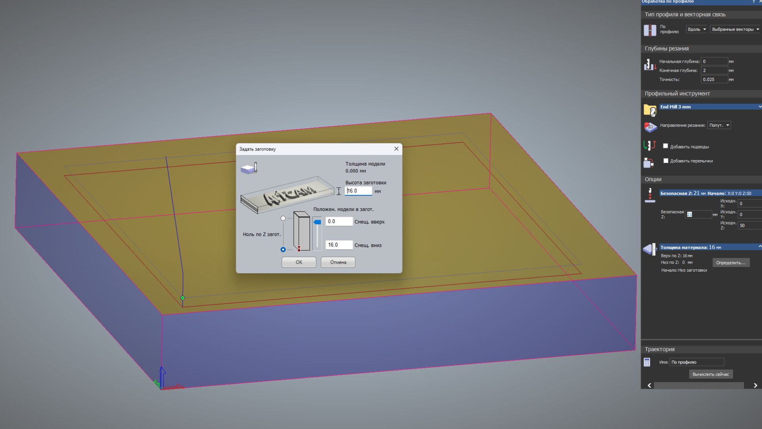Screen dimensions: 762x429
Task: Click the profile type icon
Action: click(650, 30)
